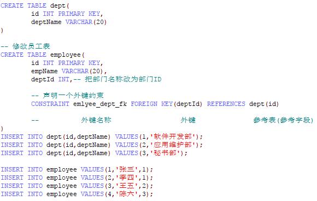The height and width of the screenshot is (201, 317).
Task: Click the comment '参考表(参考字段)'
Action: (283, 120)
